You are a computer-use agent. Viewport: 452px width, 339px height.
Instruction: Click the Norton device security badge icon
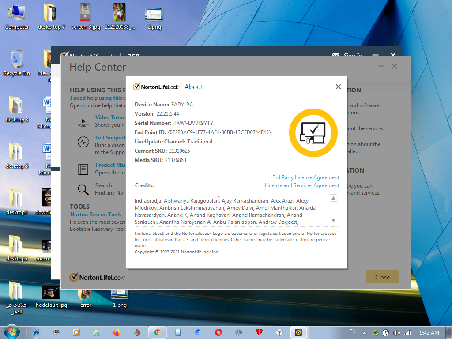pos(313,133)
